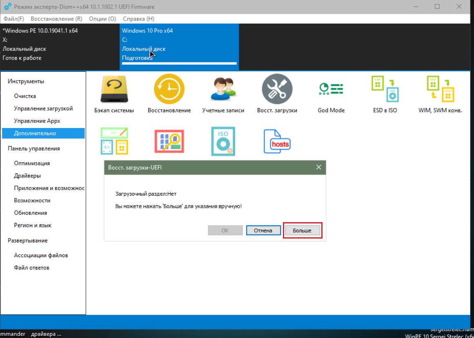Screen dimensions: 474x338
Task: Open the Файл(F) menu
Action: 13,19
